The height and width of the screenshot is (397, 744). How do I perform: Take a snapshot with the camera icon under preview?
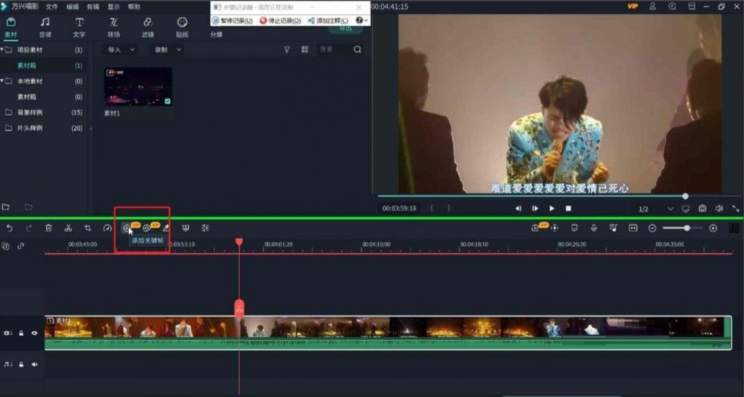(x=702, y=208)
